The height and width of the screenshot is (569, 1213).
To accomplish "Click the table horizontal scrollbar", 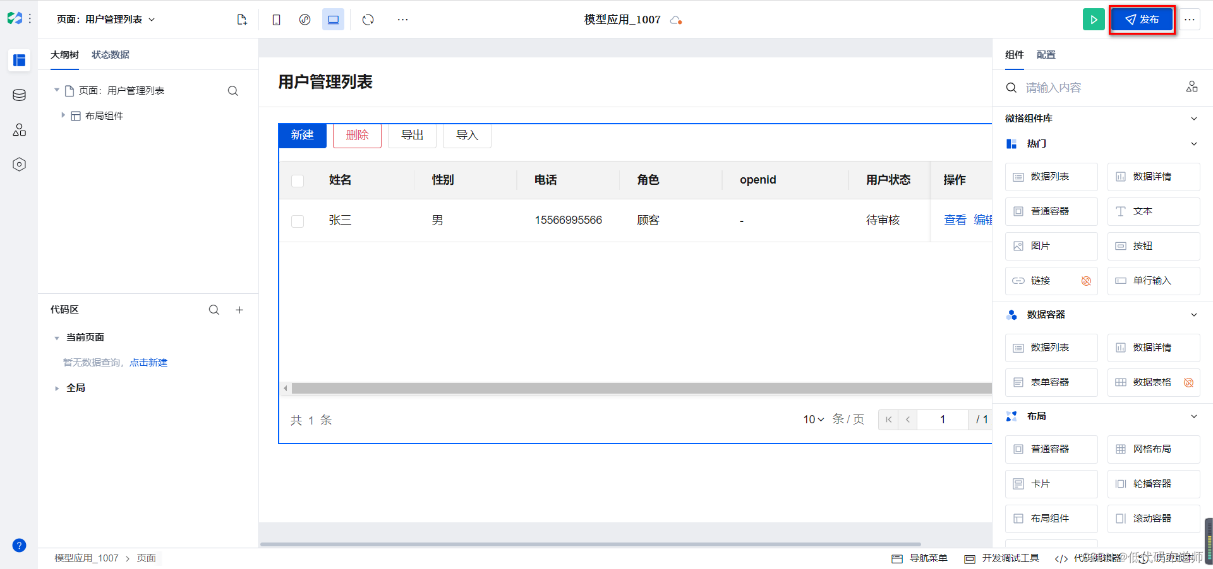I will point(641,388).
